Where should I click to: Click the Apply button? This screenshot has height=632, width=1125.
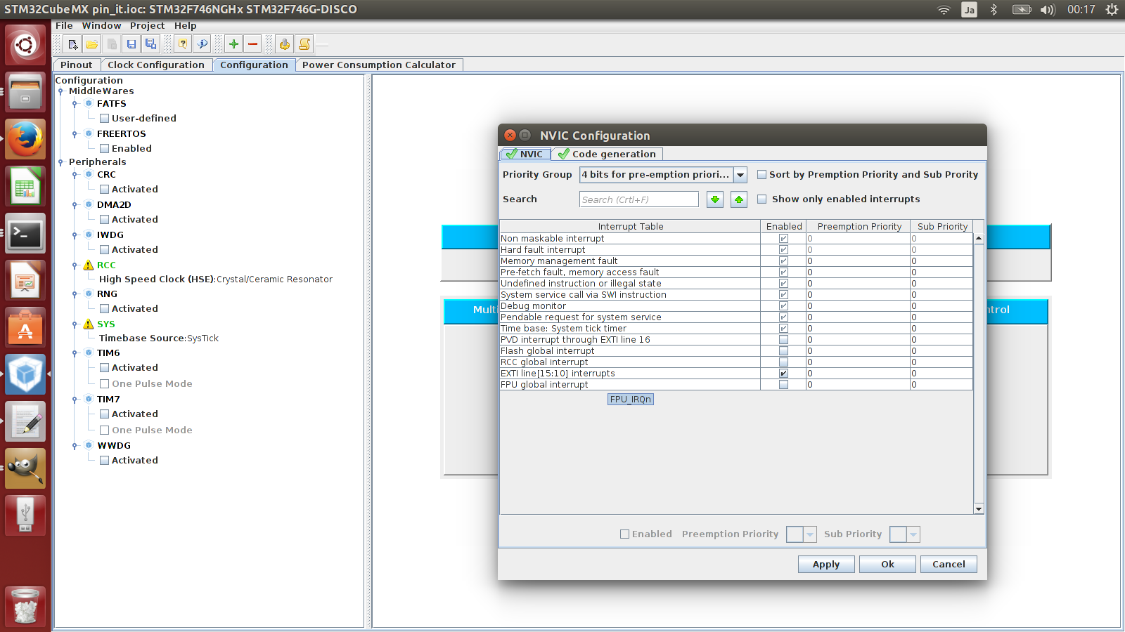pos(826,565)
